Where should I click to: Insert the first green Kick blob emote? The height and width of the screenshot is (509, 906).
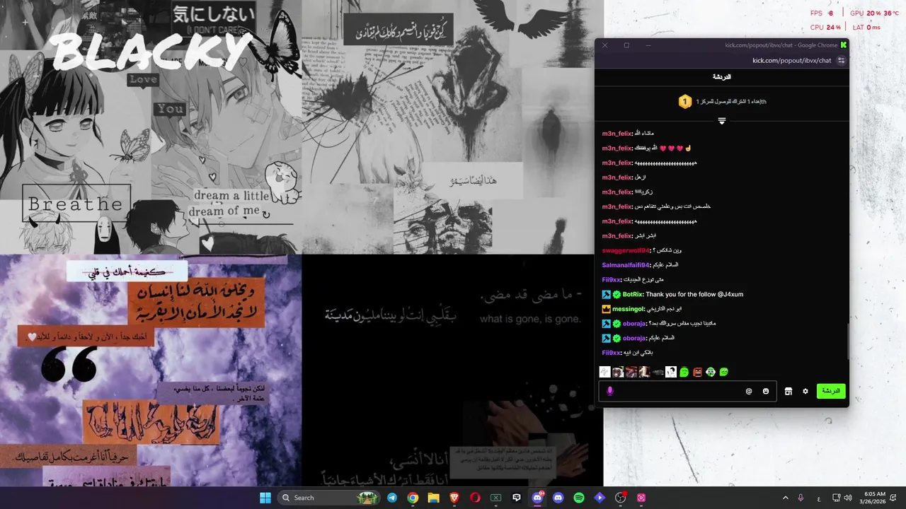[x=684, y=372]
